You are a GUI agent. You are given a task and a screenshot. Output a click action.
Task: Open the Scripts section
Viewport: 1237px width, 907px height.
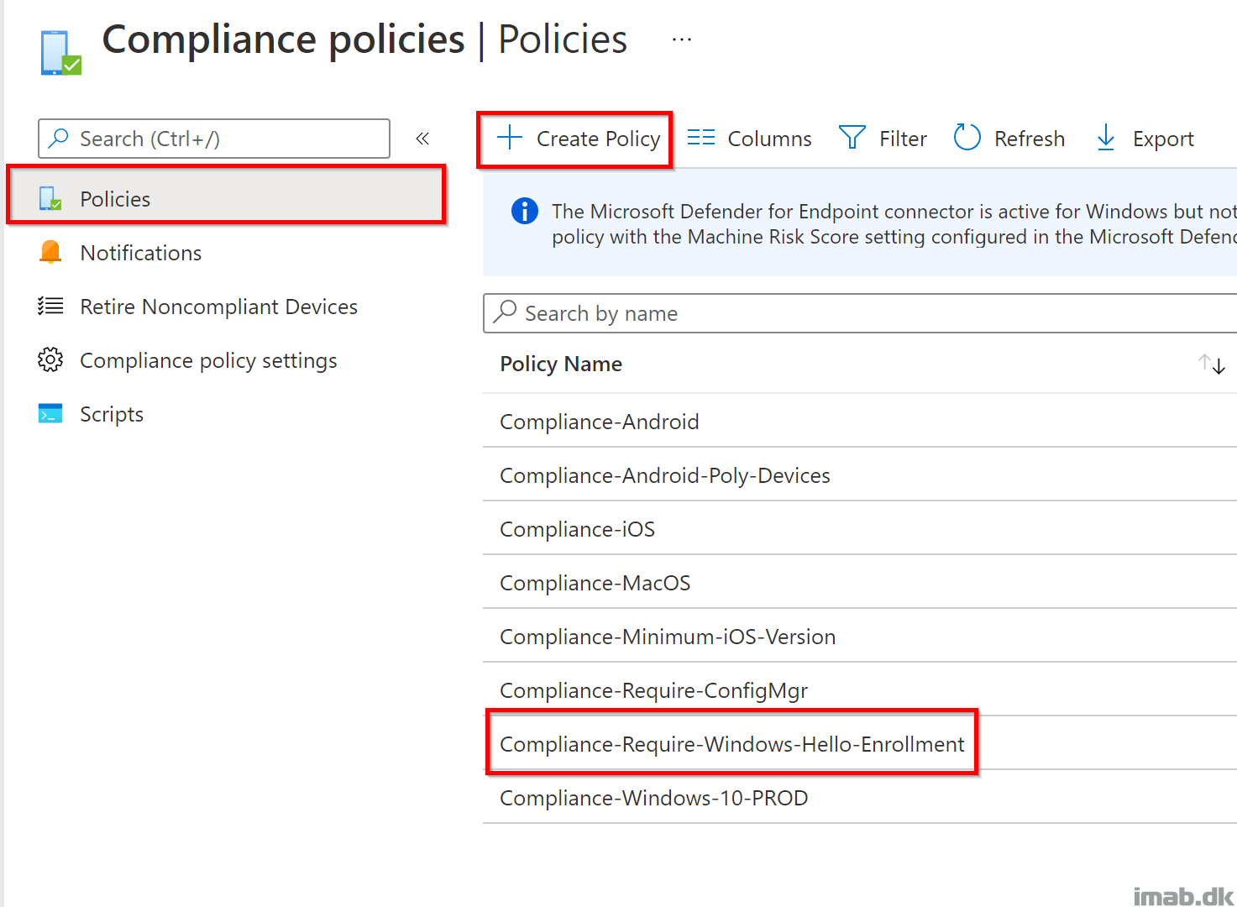click(112, 414)
